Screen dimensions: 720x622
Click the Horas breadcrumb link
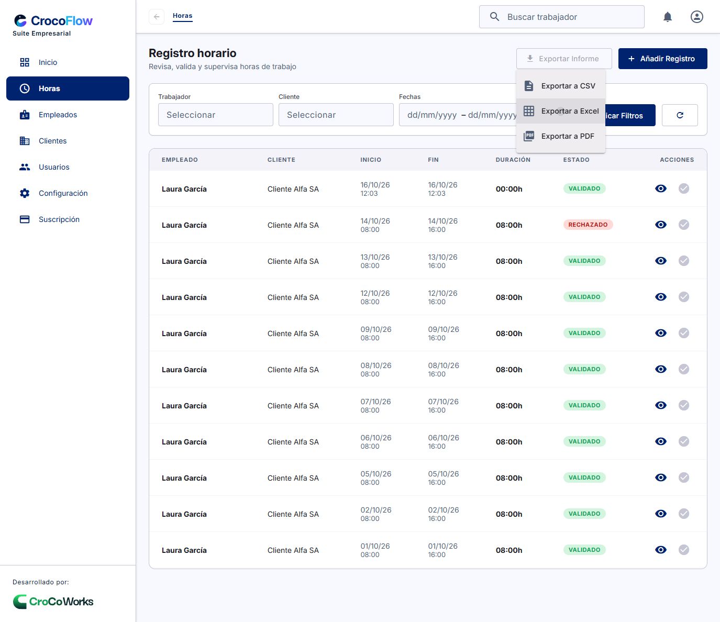183,16
